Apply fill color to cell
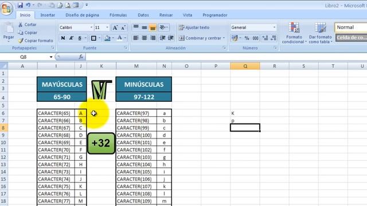 pyautogui.click(x=107, y=38)
